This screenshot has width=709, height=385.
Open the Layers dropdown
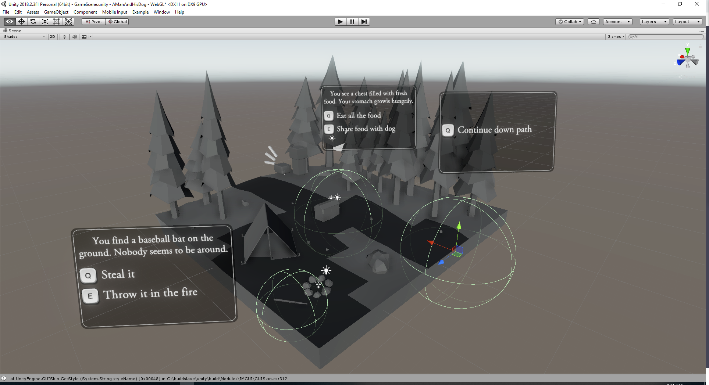[654, 22]
